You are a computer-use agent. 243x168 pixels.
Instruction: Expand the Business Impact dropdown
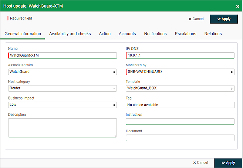62,105
